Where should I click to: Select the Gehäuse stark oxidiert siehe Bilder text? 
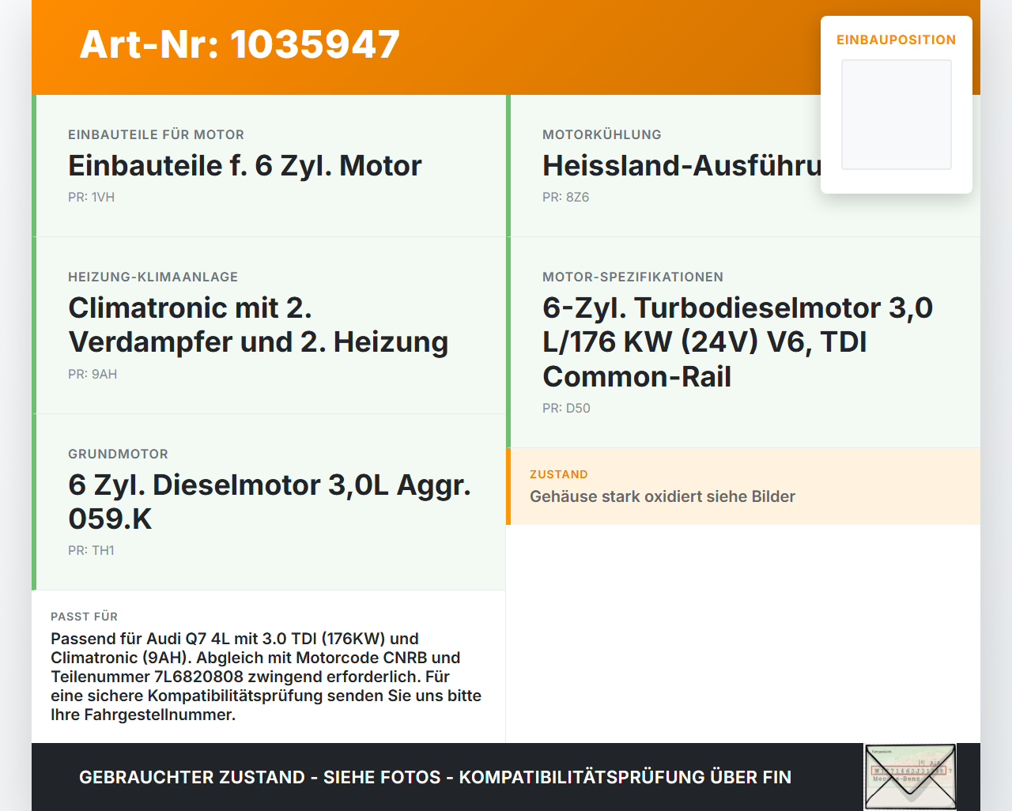point(663,496)
